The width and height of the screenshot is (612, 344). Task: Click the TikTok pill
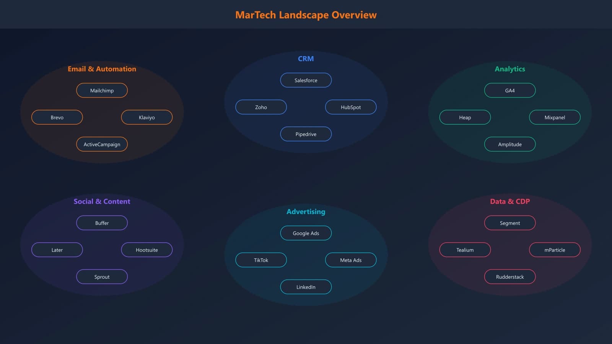click(x=261, y=260)
